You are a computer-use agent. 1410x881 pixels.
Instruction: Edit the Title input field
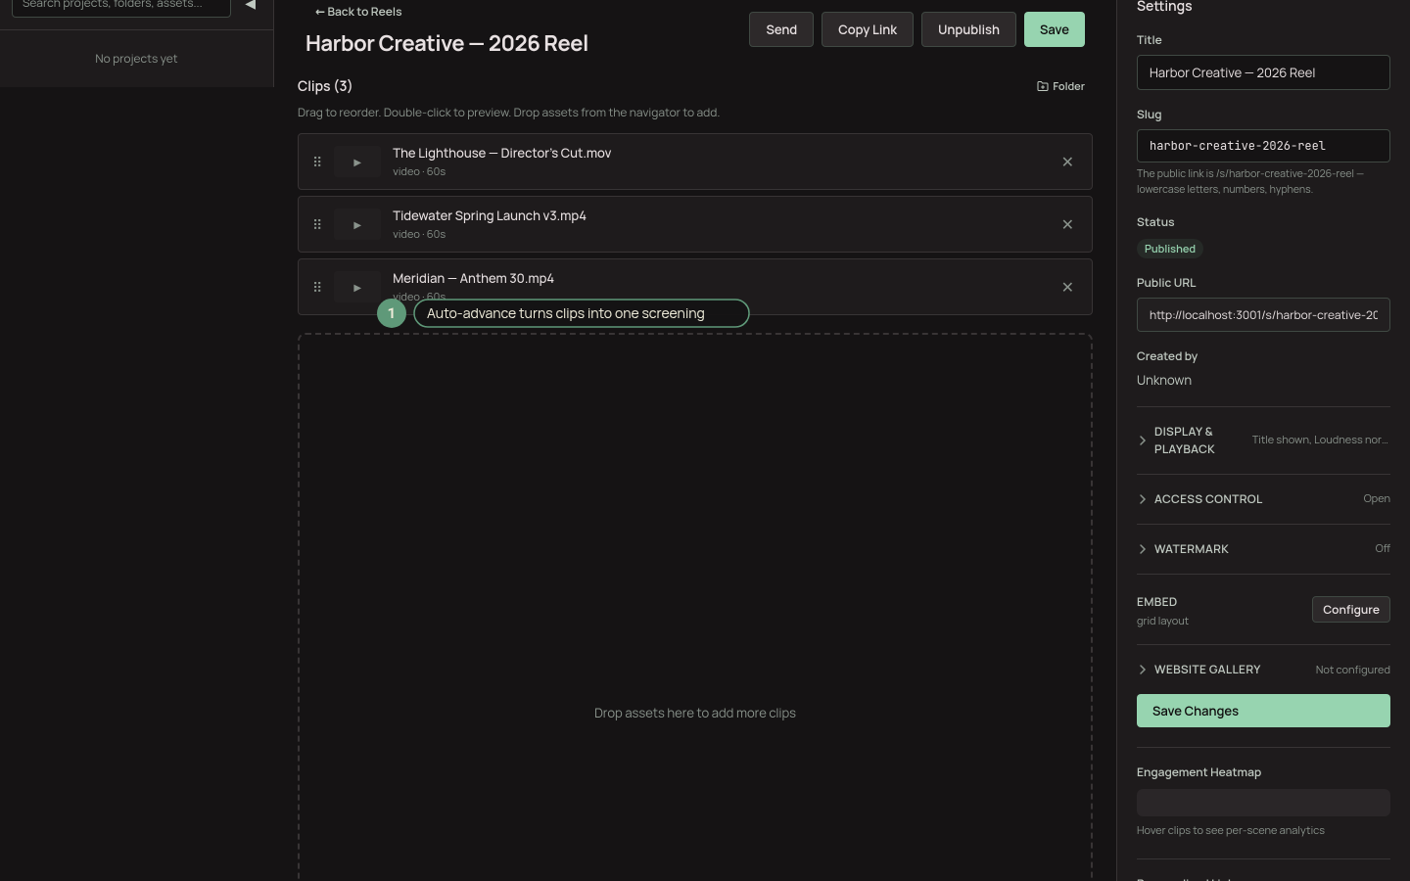(1263, 72)
